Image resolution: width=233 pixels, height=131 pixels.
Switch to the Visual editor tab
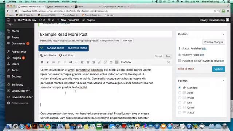tap(158, 56)
